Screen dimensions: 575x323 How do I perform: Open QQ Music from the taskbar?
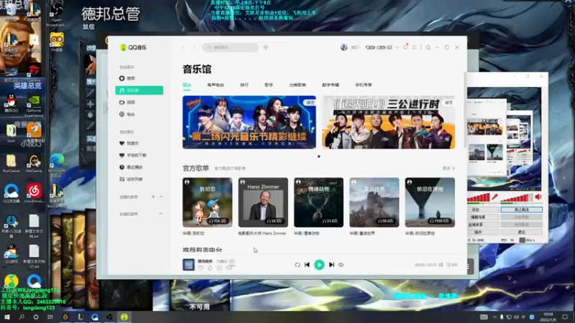point(124,317)
